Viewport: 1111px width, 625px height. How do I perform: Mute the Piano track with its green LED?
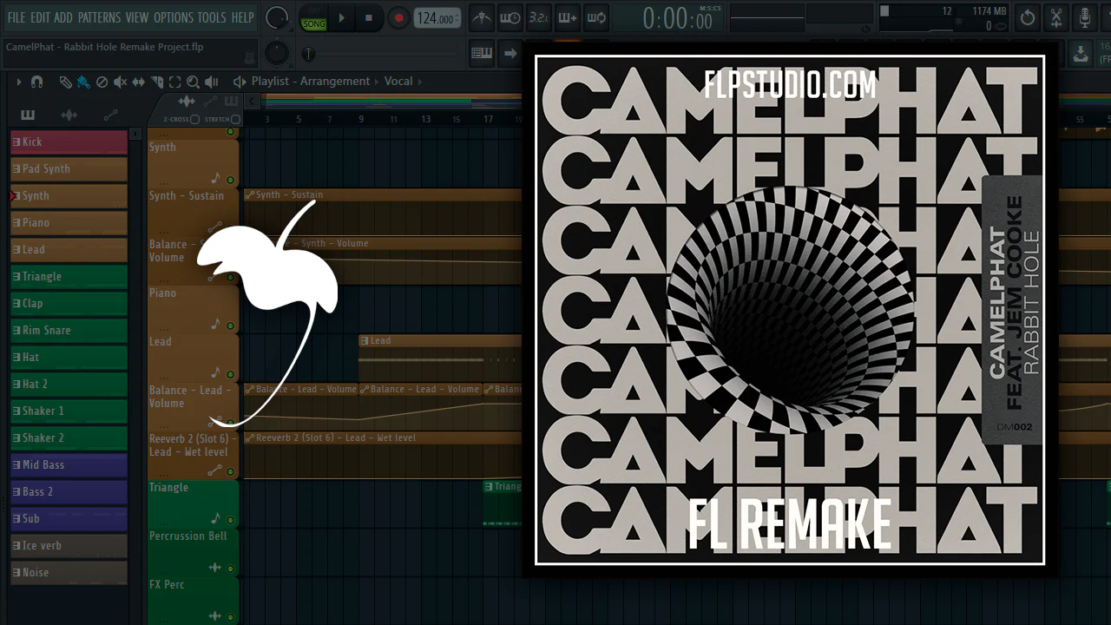[x=230, y=326]
